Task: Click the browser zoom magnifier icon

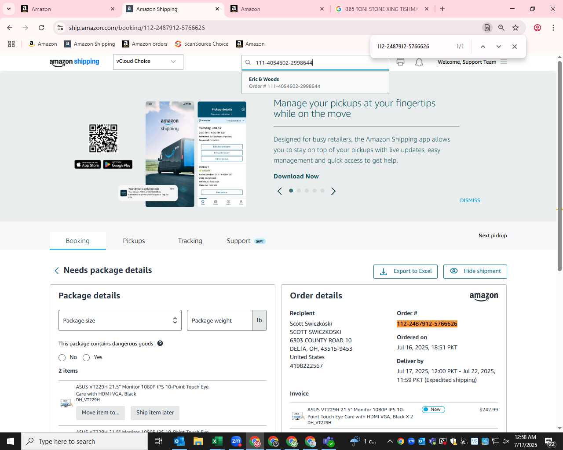Action: tap(501, 28)
